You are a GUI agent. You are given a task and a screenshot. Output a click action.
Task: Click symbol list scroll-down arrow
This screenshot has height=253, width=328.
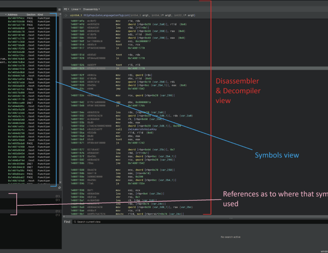(60, 182)
